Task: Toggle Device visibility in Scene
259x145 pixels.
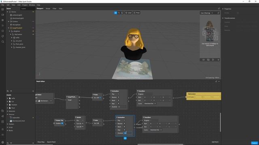Action: [33, 12]
